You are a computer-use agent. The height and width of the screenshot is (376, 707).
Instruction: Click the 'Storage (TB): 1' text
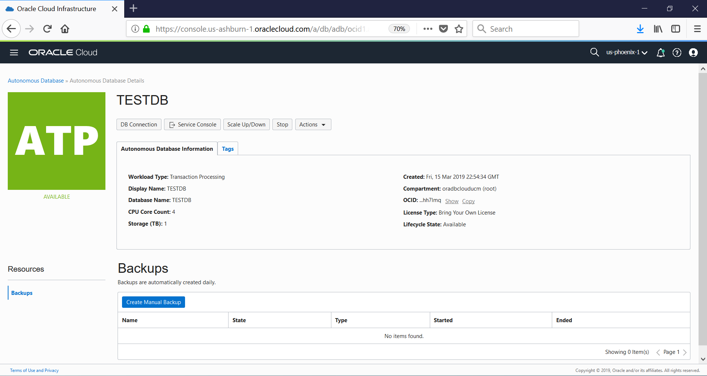[147, 224]
